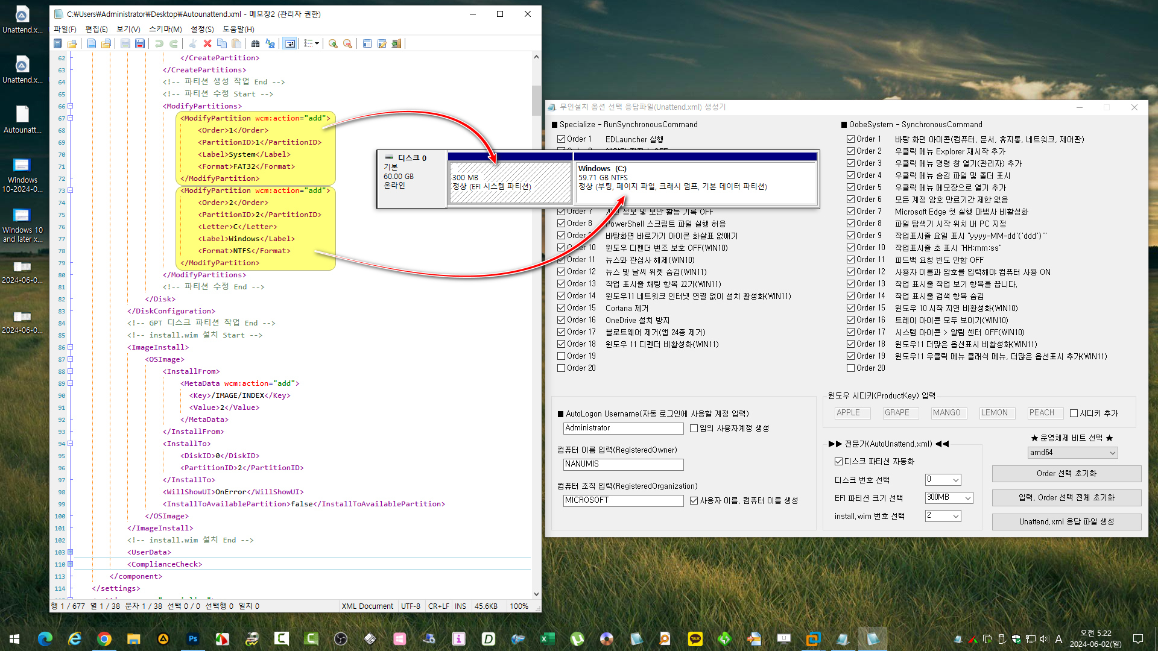Check the empty Specialize Order 19 box
This screenshot has width=1158, height=651.
pos(562,356)
